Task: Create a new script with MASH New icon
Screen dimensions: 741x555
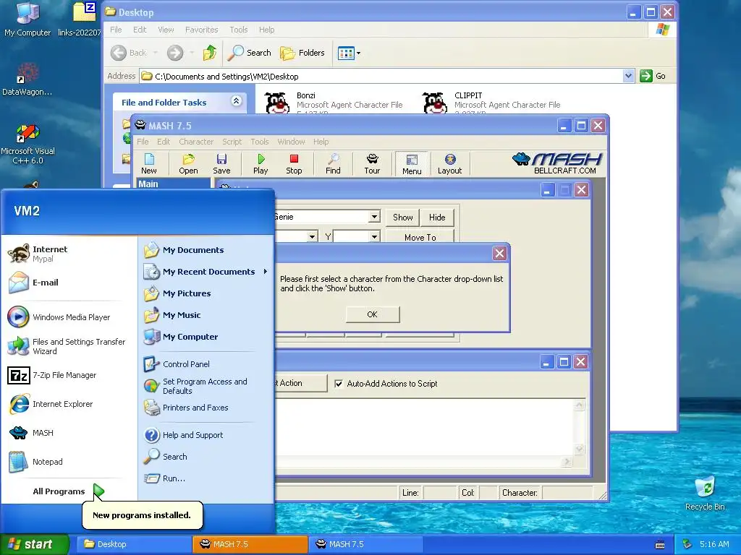Action: [149, 164]
